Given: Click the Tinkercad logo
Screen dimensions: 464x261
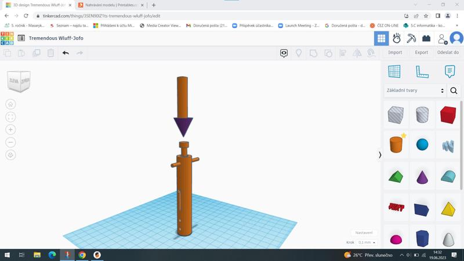Looking at the screenshot, I should (x=7, y=38).
